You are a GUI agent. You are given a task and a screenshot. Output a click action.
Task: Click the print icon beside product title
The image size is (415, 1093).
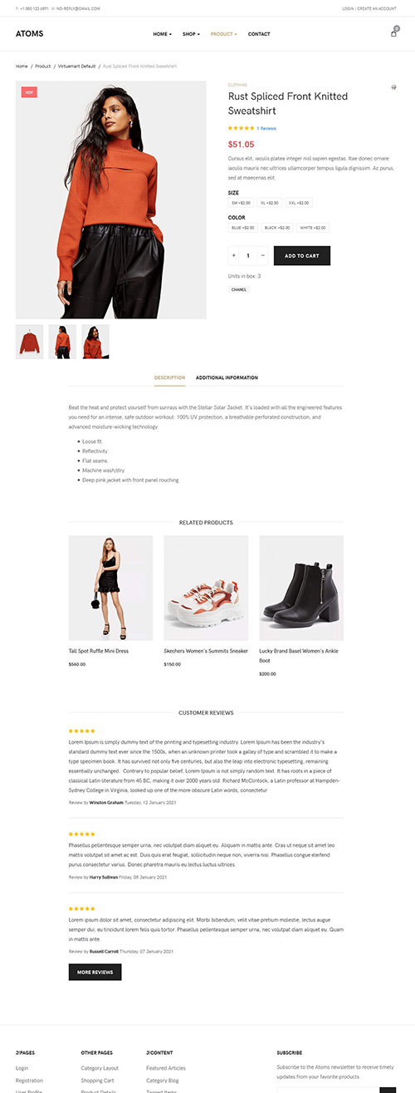click(393, 87)
